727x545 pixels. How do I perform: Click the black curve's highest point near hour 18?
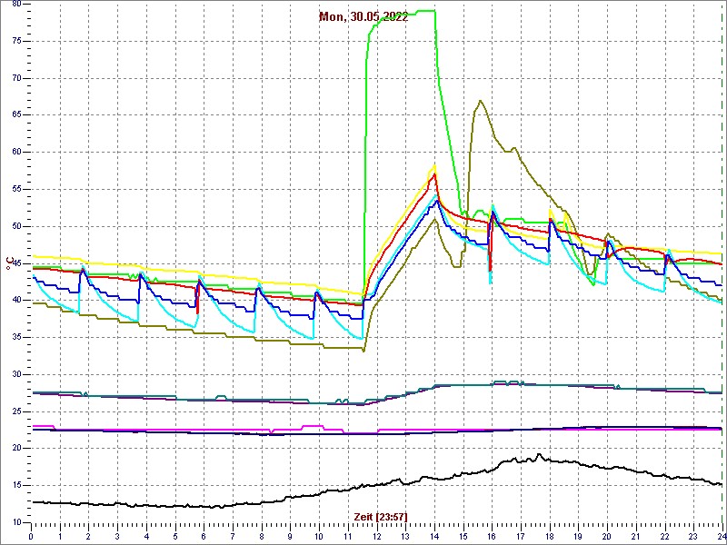tap(539, 454)
